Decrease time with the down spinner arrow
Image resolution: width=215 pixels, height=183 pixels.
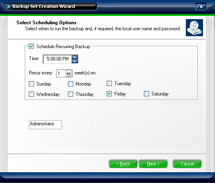click(74, 61)
